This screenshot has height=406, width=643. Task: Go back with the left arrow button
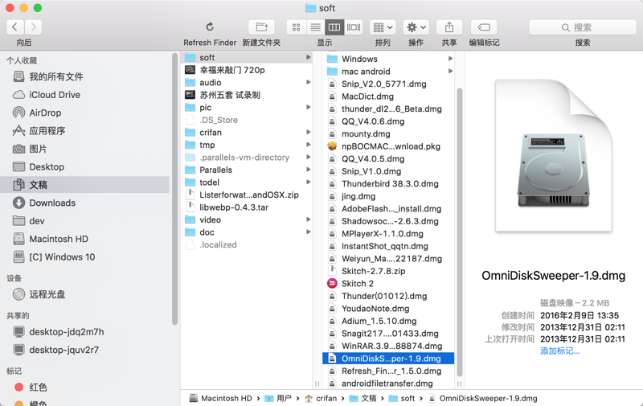click(14, 27)
